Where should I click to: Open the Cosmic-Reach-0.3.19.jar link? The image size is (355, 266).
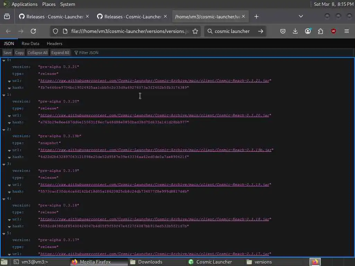pyautogui.click(x=155, y=184)
